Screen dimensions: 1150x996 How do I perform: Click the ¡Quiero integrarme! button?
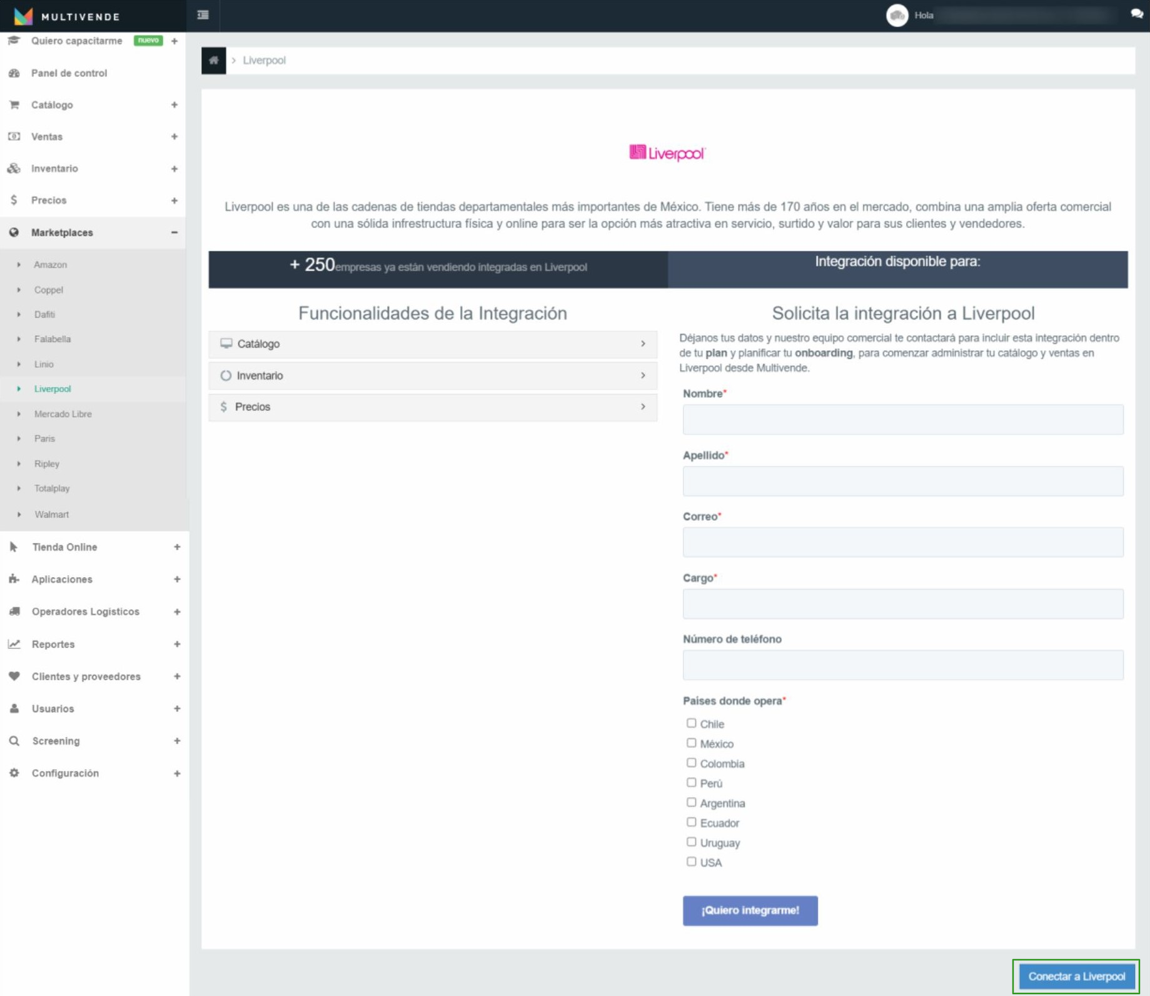(x=750, y=910)
